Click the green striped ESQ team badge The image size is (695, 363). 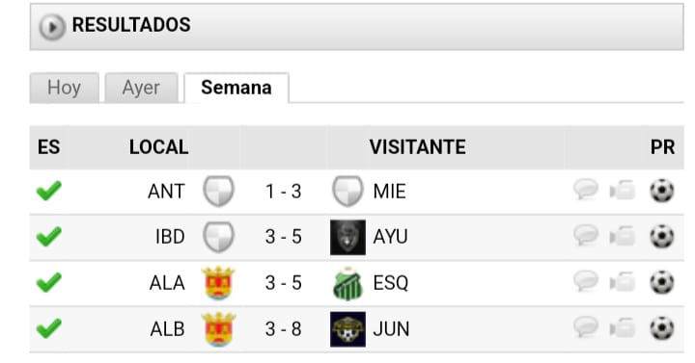point(347,283)
